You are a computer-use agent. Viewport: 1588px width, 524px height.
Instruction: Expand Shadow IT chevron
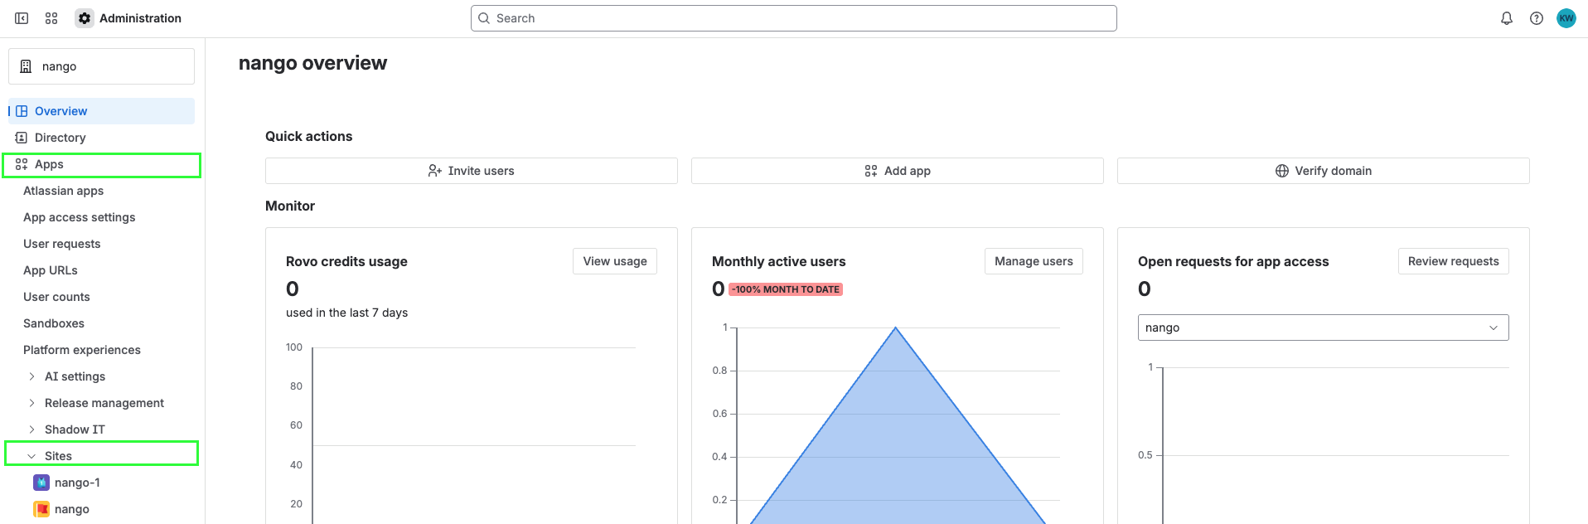(x=31, y=429)
